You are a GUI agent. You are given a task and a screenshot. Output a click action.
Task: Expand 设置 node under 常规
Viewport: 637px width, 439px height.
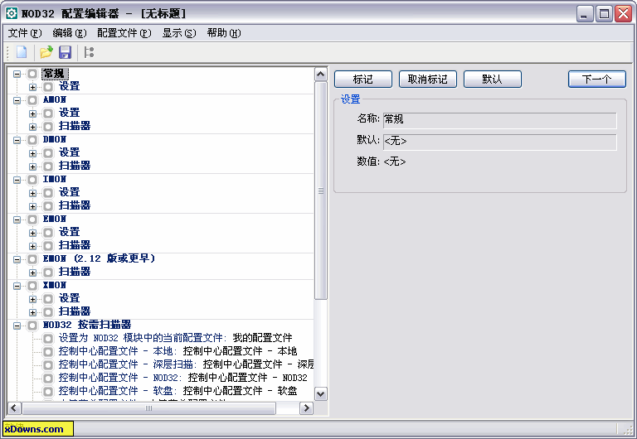32,87
